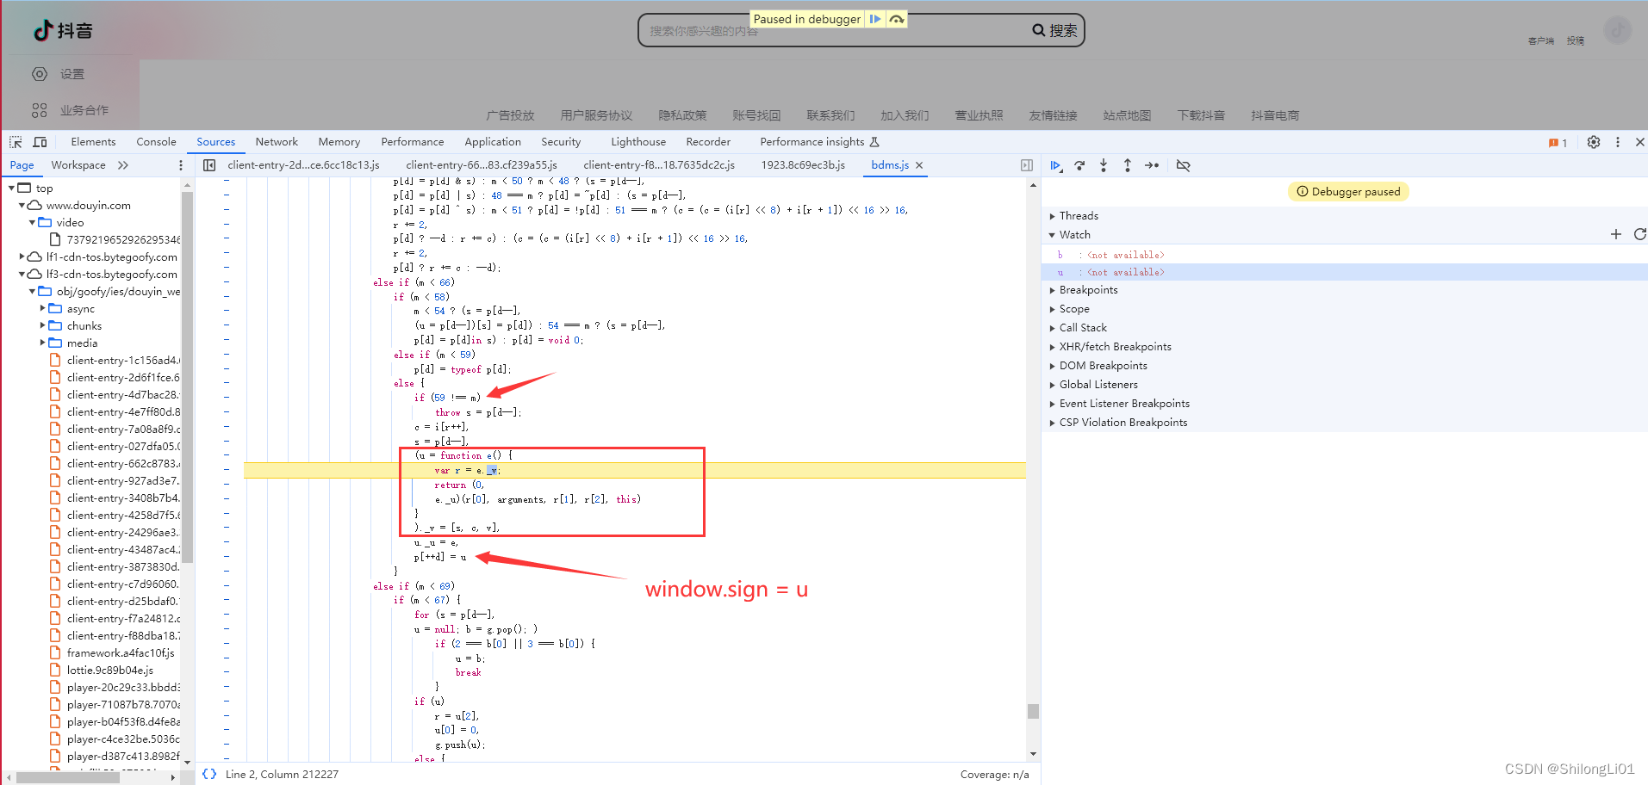The image size is (1648, 785).
Task: Click the Step into function icon
Action: coord(1104,165)
